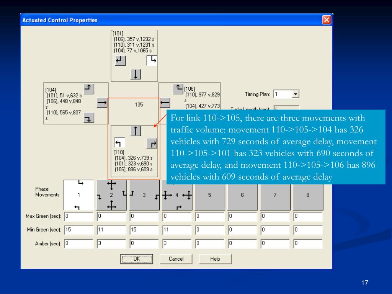Select phase movement 8
392x294 pixels.
click(x=308, y=197)
